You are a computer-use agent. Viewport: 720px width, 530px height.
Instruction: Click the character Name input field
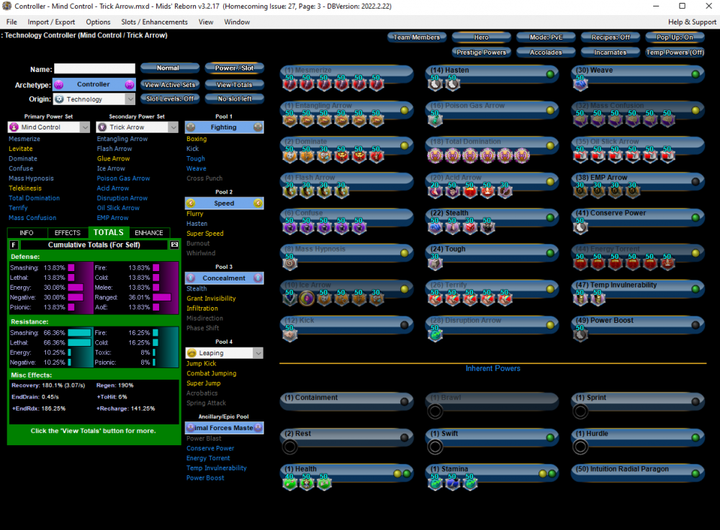point(95,69)
